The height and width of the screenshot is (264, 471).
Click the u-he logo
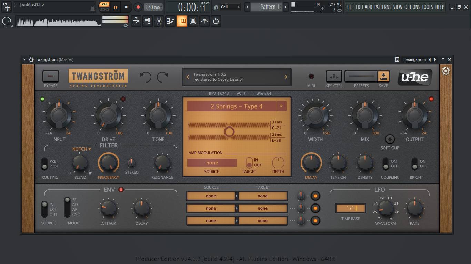414,77
